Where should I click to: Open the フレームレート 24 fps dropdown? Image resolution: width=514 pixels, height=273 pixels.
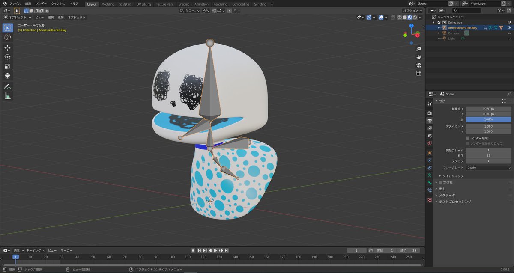489,168
